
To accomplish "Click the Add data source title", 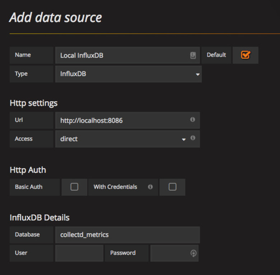I will pos(56,18).
